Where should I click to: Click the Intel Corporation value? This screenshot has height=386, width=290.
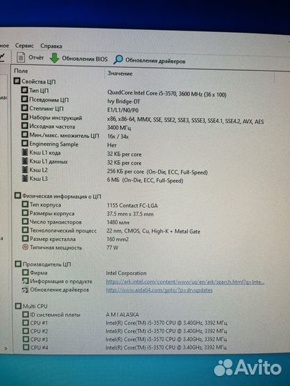point(126,273)
